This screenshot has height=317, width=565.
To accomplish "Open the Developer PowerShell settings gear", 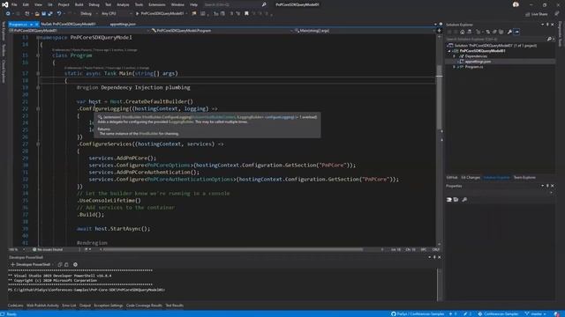I will [75, 264].
